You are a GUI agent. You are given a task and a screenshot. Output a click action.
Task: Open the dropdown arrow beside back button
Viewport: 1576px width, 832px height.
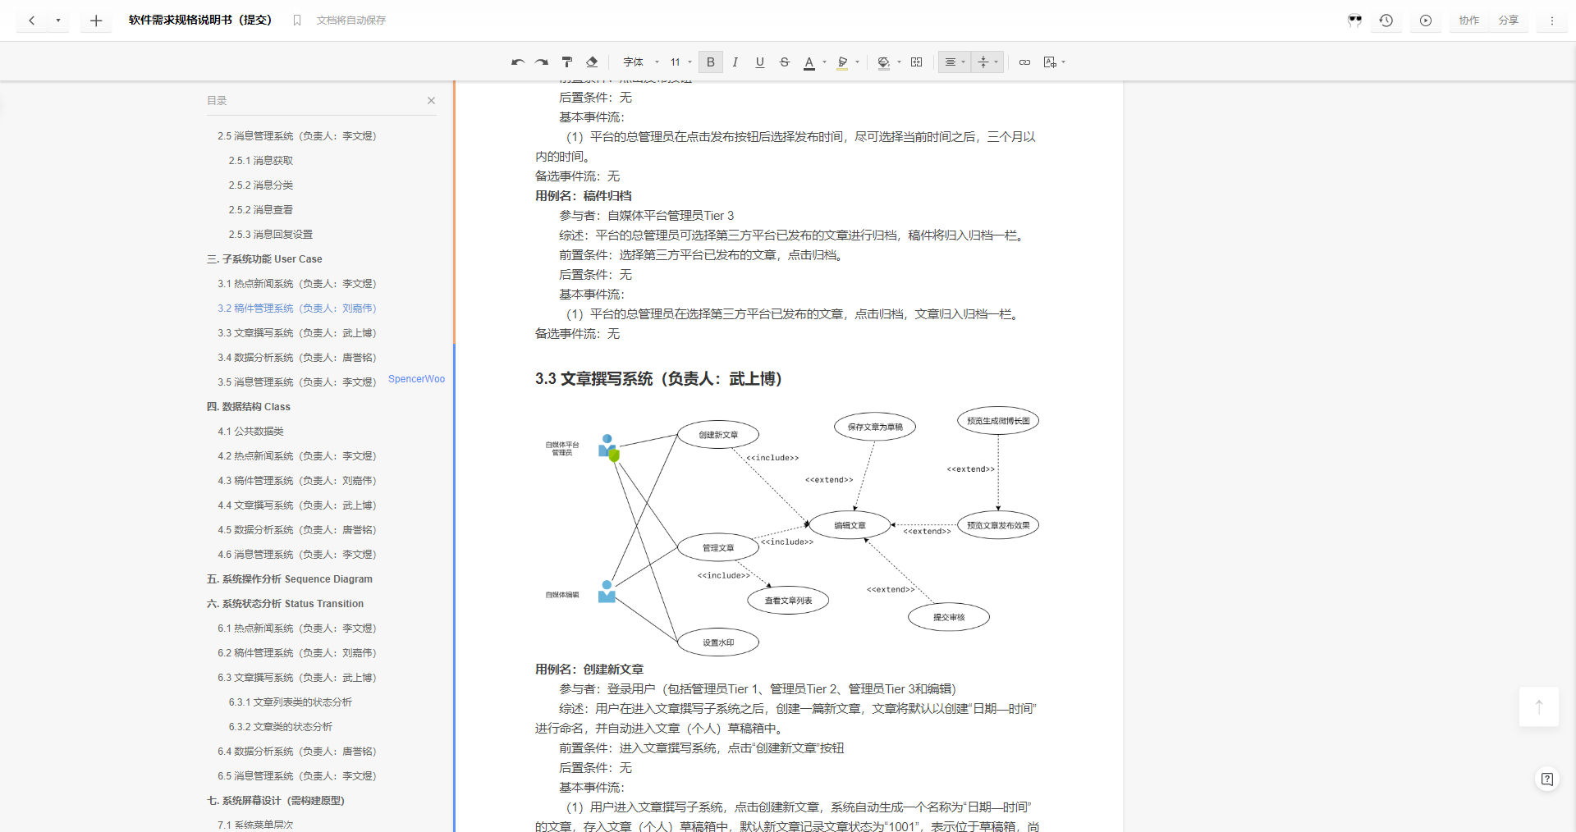[58, 21]
